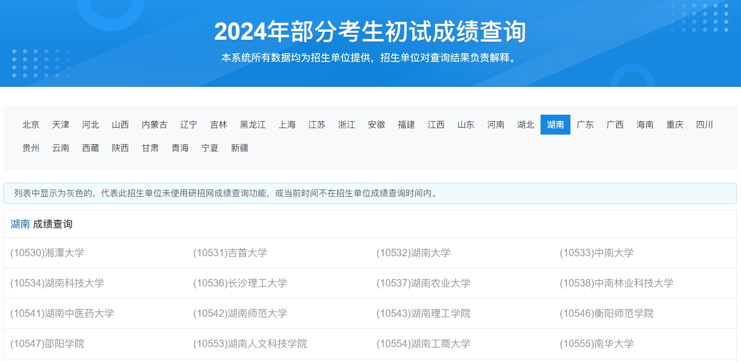Open (10531)吉首大学 score query

(x=230, y=253)
